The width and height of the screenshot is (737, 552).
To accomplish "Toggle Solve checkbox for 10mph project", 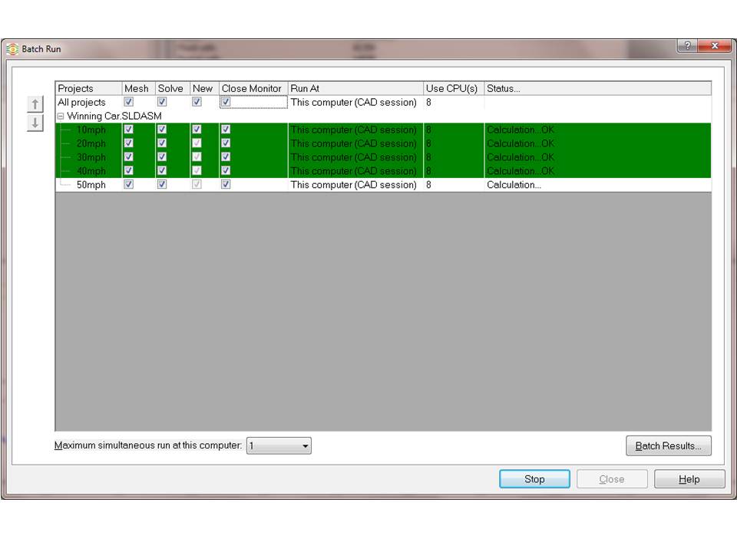I will point(162,130).
